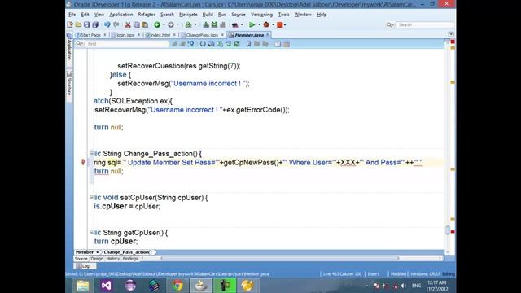Collapse the setCpUser method fold
521x293 pixels.
tap(91, 197)
